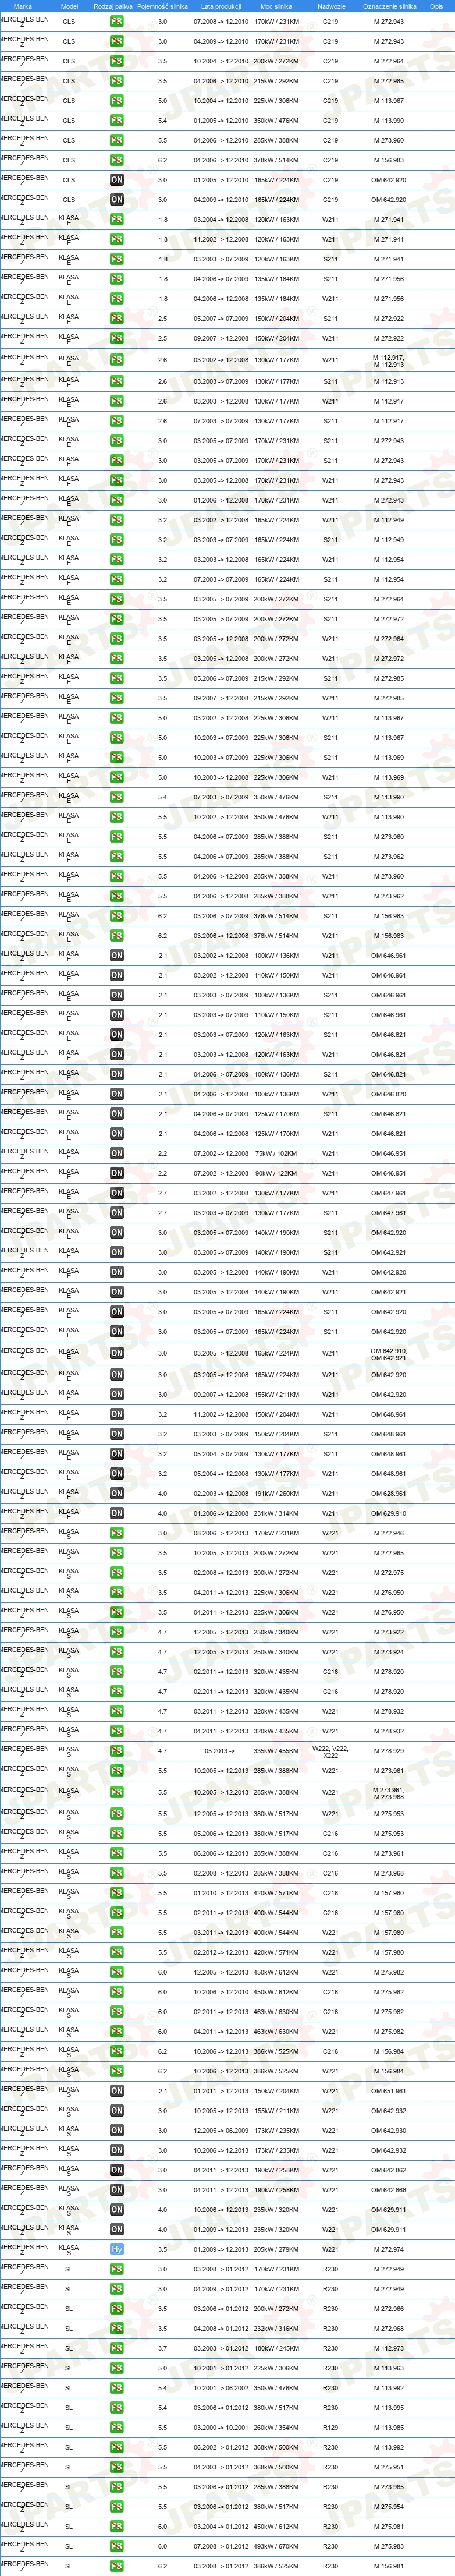
Task: Click petrol icon in SL M 275.954 row
Action: click(117, 2507)
